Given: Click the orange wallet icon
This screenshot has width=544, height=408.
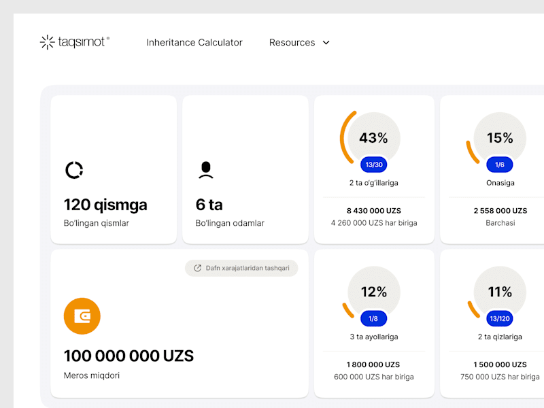Looking at the screenshot, I should coord(82,316).
